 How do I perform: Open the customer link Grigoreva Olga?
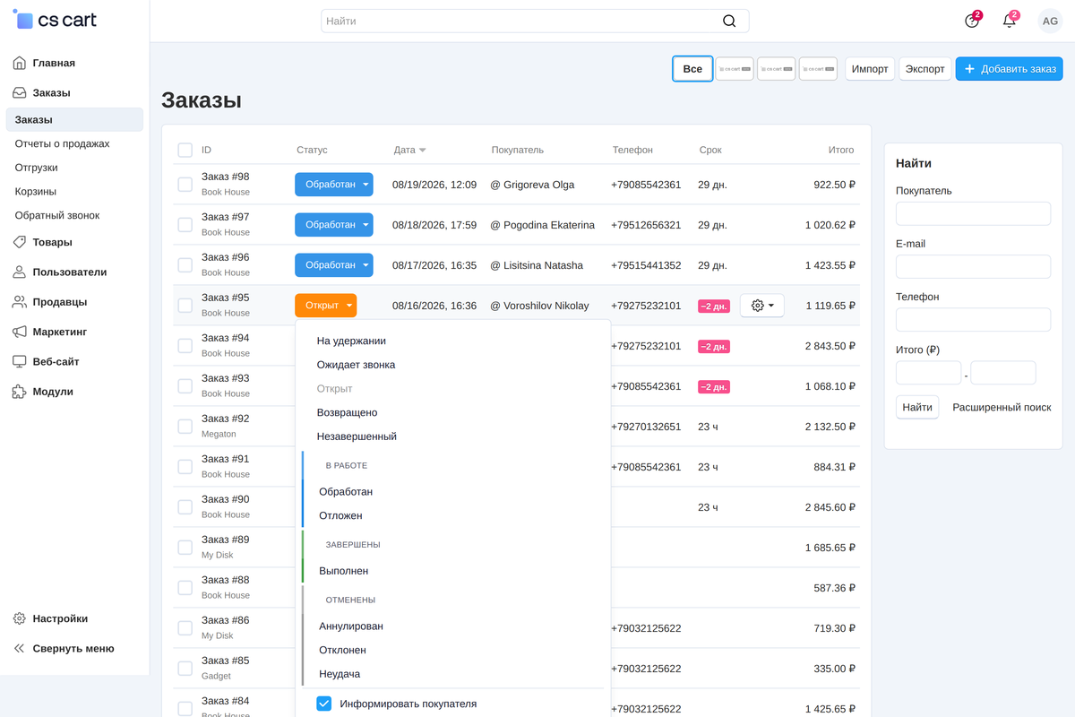(x=539, y=185)
